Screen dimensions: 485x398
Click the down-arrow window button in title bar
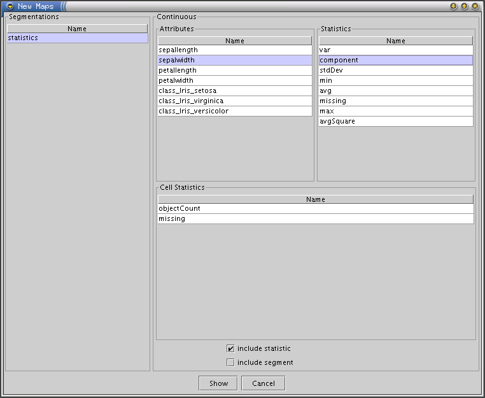[x=453, y=6]
